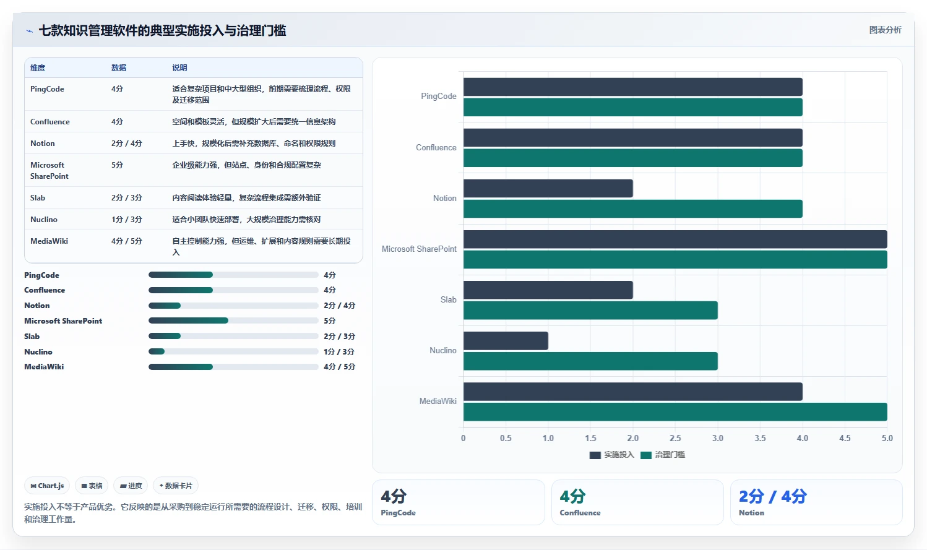Image resolution: width=927 pixels, height=550 pixels.
Task: Click the chart title 七款知识管理软件的典型实施投入与治理门槛
Action: [163, 31]
